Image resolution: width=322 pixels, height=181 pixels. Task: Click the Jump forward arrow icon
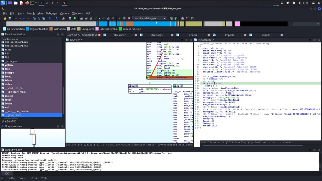24,18
